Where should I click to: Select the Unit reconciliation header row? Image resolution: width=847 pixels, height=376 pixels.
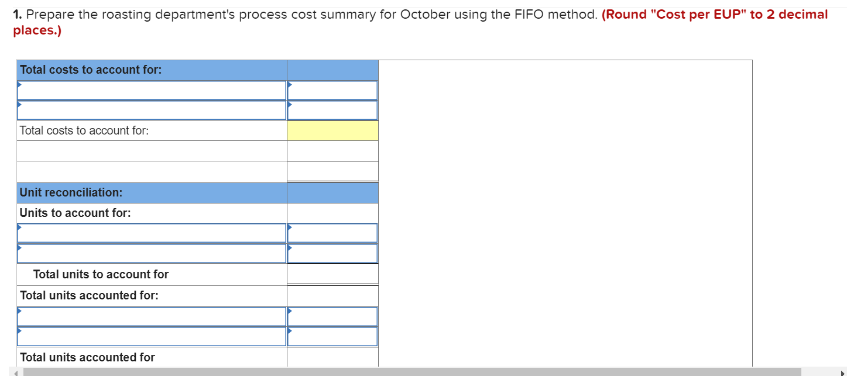click(151, 192)
